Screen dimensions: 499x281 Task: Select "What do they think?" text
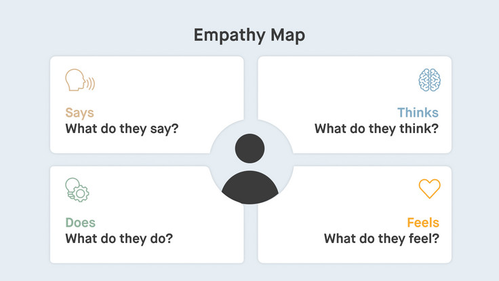(376, 128)
